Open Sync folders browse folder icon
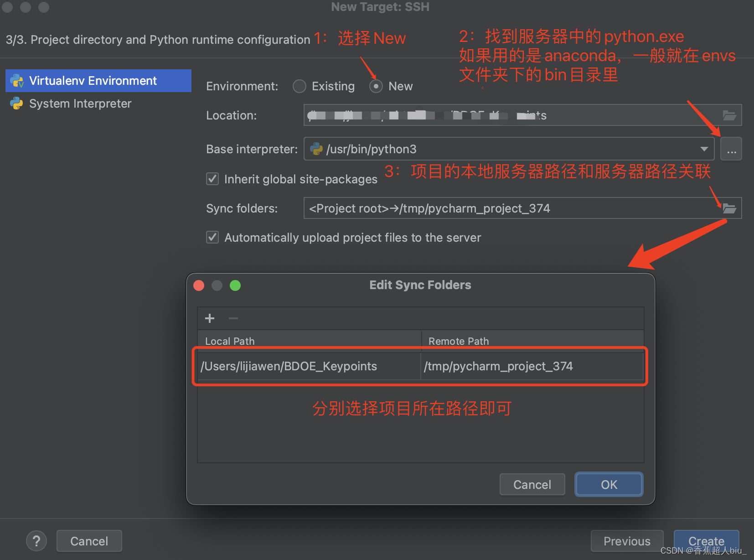754x560 pixels. (729, 208)
